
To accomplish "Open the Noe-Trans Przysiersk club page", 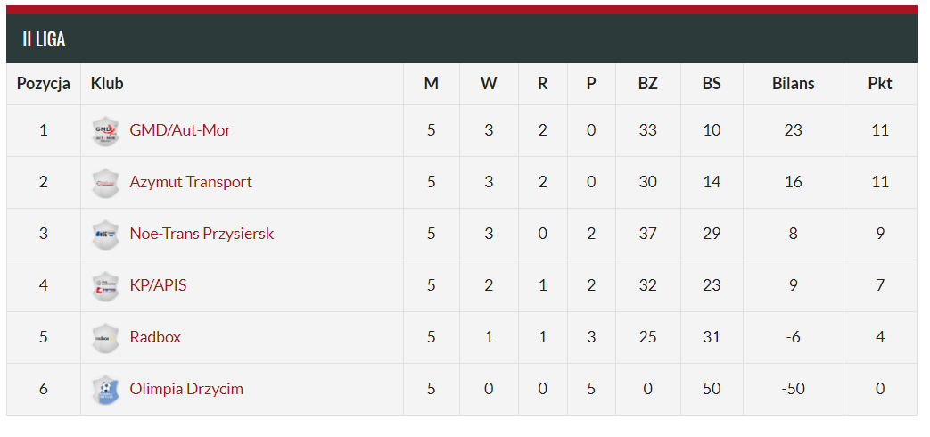I will (202, 234).
